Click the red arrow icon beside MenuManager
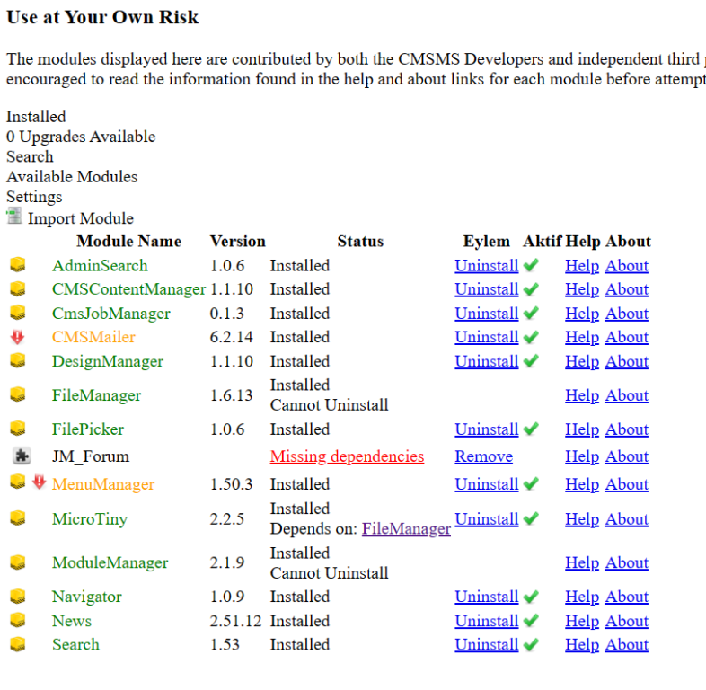 pyautogui.click(x=39, y=482)
